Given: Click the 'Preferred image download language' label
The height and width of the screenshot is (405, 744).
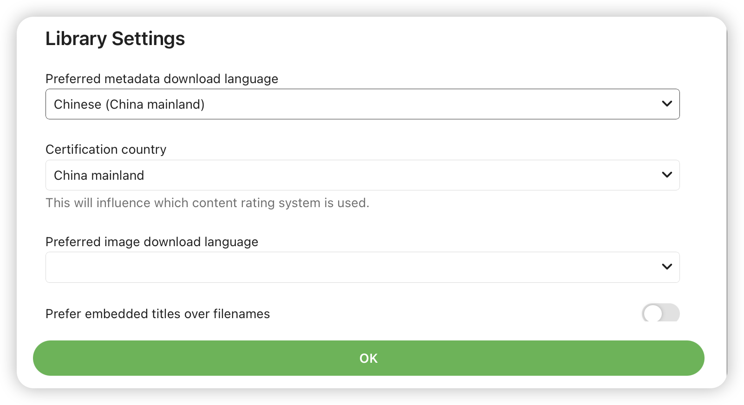Looking at the screenshot, I should [152, 242].
